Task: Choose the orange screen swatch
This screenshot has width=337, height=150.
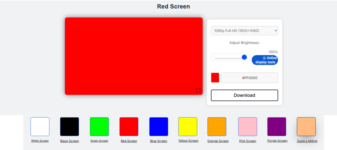Action: click(x=217, y=127)
